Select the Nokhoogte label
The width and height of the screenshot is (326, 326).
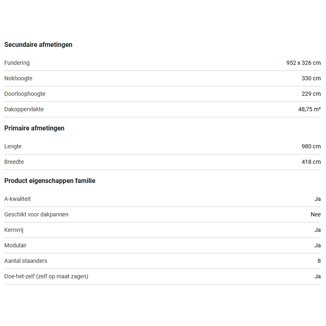click(18, 79)
